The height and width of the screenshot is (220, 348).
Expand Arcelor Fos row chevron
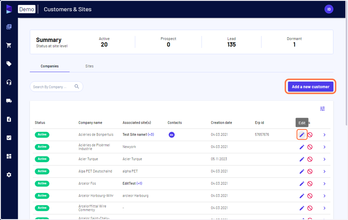pyautogui.click(x=325, y=184)
